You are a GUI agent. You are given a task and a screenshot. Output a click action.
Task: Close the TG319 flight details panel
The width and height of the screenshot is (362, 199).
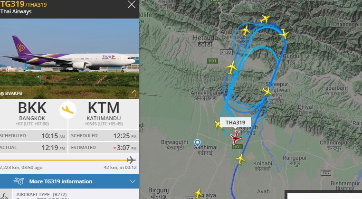point(132,4)
